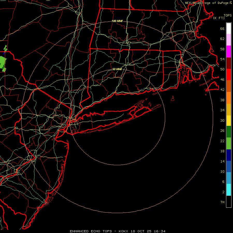Select the mustard gold legend band

tap(229, 110)
